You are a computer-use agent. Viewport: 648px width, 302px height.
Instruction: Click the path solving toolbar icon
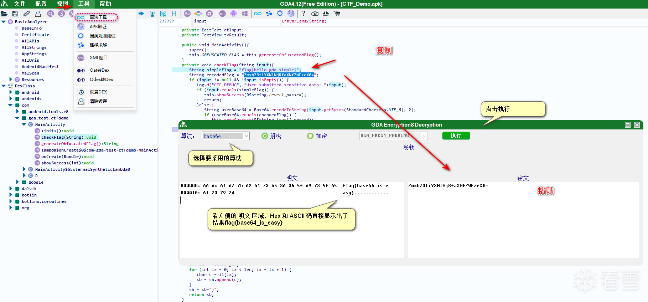point(269,14)
